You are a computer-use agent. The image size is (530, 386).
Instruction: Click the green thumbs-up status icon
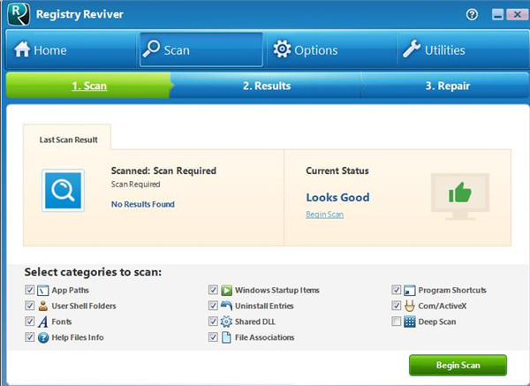tap(460, 193)
